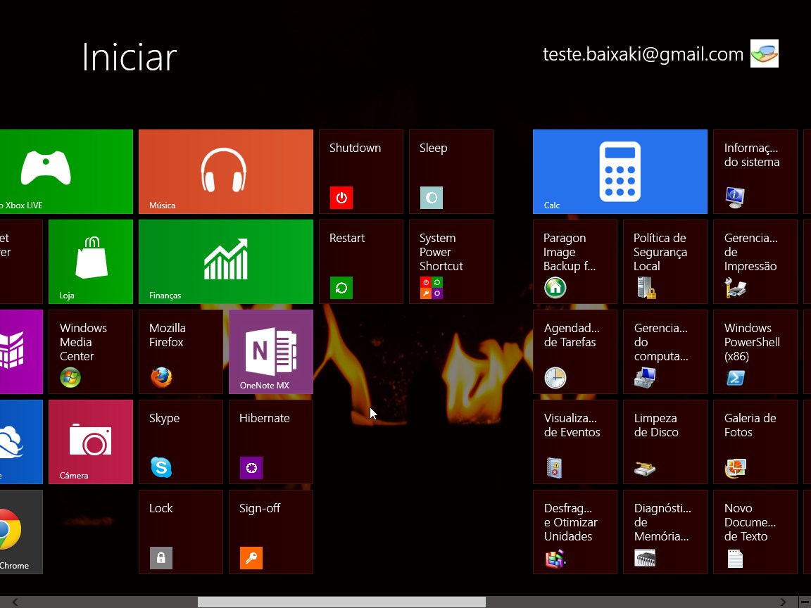Open Desfragmentar e Otimizar Unidades tile
Viewport: 811px width, 608px height.
point(574,532)
